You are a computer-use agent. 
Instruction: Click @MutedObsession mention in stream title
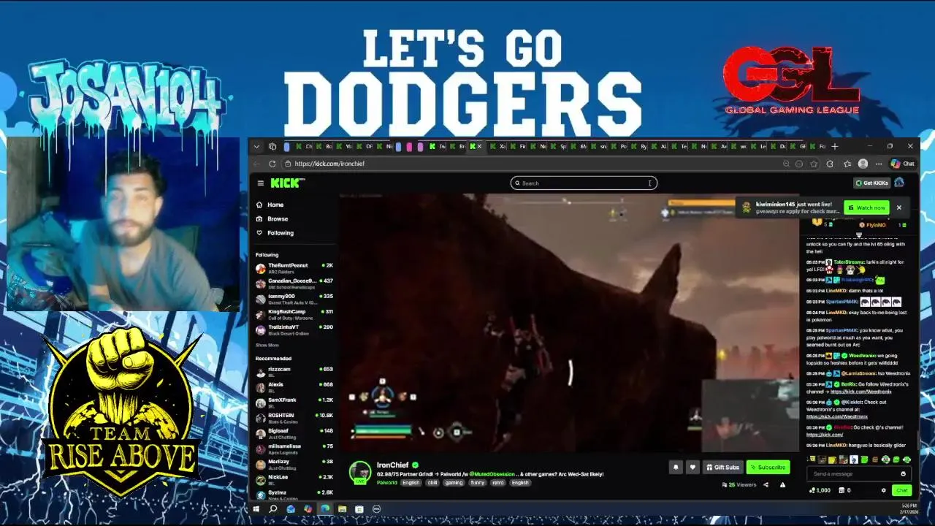[x=493, y=474]
